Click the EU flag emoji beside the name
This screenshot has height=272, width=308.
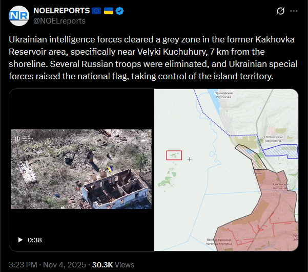click(x=96, y=11)
